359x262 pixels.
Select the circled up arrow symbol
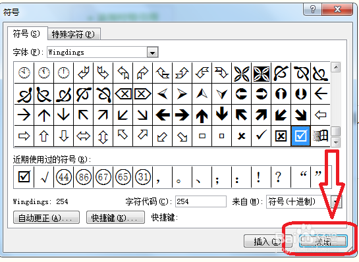click(x=281, y=94)
